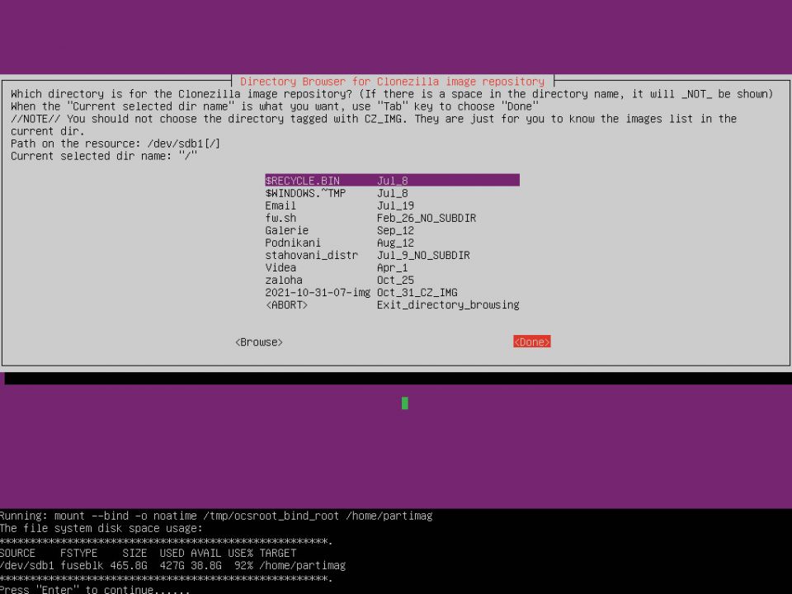Screen dimensions: 792x594
Task: Select the Podnikani directory
Action: pyautogui.click(x=392, y=243)
